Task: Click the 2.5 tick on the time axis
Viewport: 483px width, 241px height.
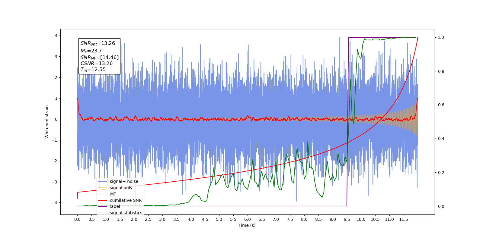Action: coord(148,219)
